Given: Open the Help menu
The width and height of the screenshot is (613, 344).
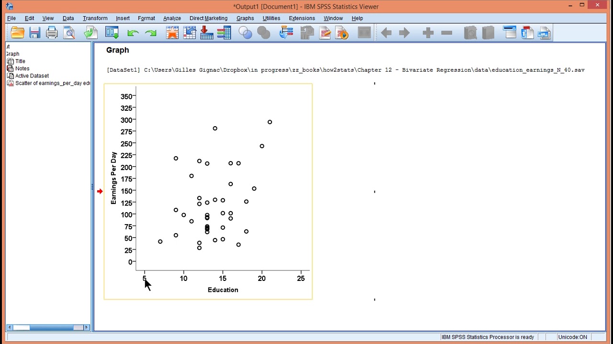Looking at the screenshot, I should pos(357,18).
